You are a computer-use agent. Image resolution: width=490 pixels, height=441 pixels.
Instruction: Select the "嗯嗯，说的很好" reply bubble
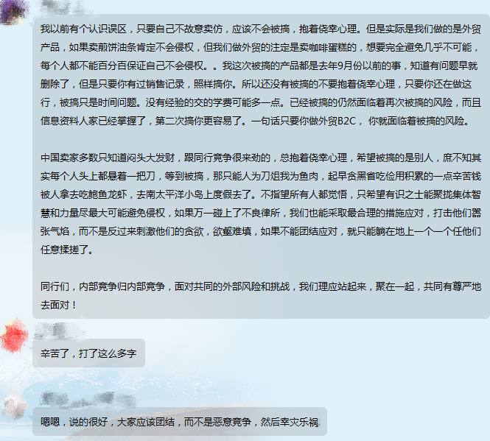pos(180,422)
